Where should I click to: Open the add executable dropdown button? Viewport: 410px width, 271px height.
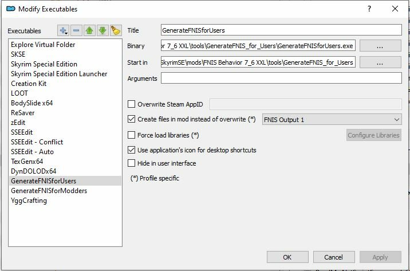coord(64,30)
